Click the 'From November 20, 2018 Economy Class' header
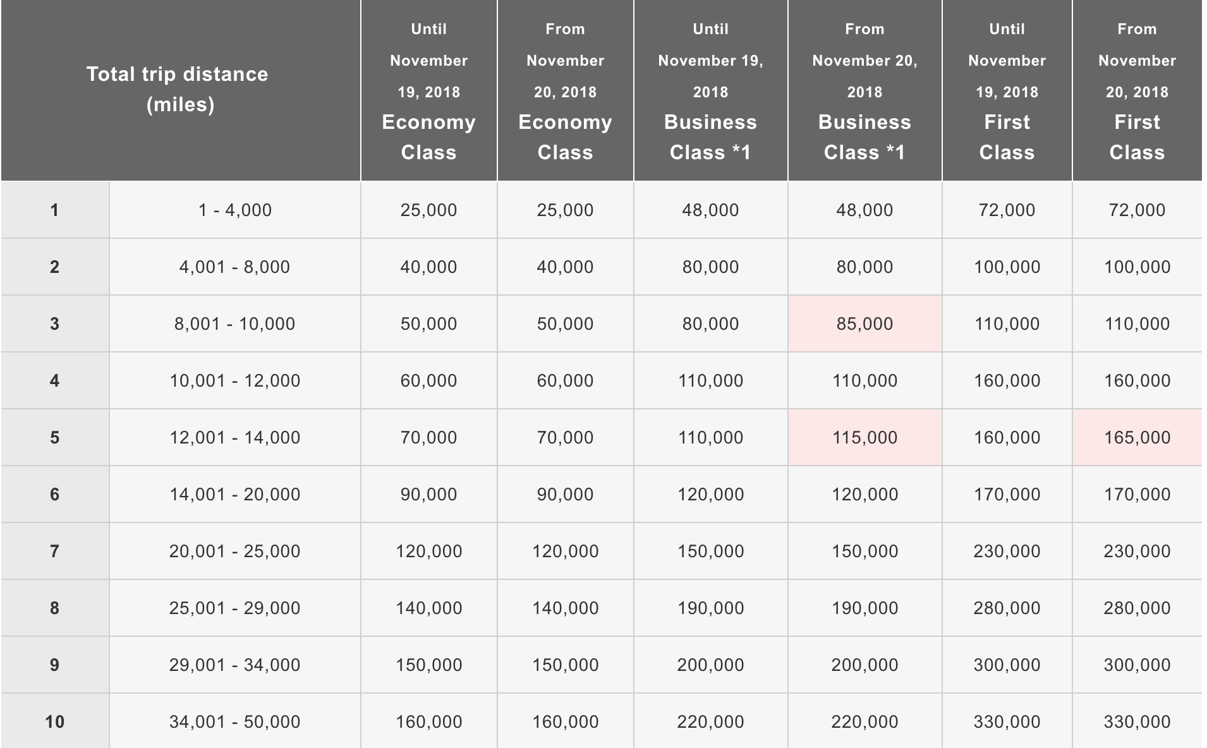This screenshot has height=748, width=1207. (565, 90)
